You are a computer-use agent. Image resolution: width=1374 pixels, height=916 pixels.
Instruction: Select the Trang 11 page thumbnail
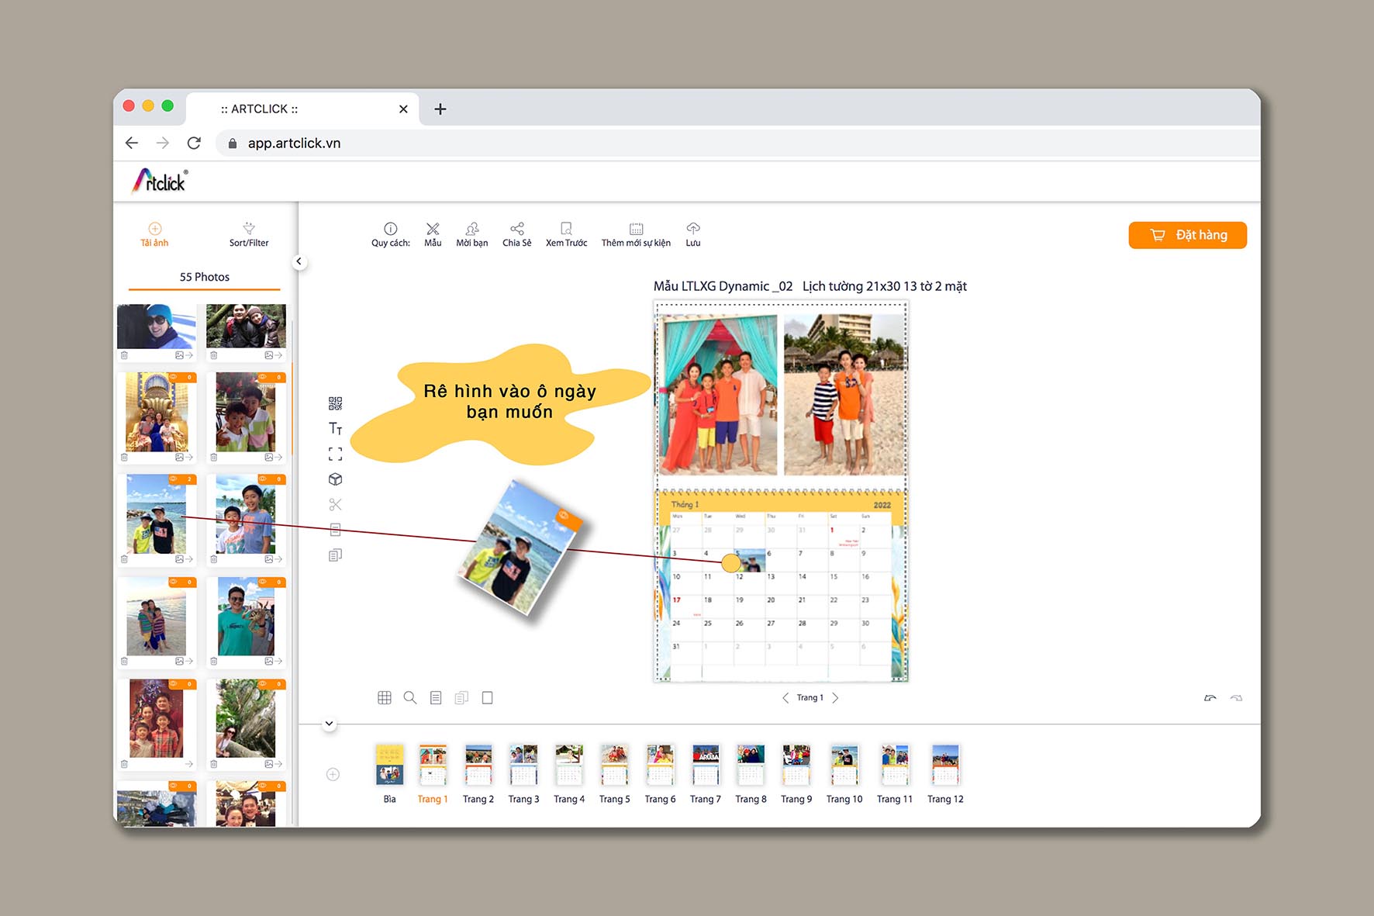[x=894, y=764]
